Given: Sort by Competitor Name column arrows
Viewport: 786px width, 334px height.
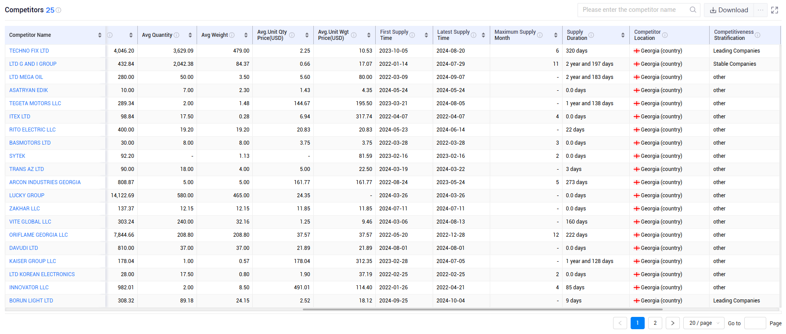Looking at the screenshot, I should click(100, 35).
